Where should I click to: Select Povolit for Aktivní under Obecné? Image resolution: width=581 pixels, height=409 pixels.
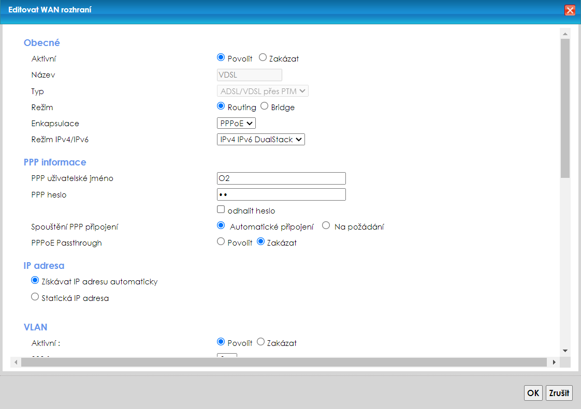[x=221, y=58]
